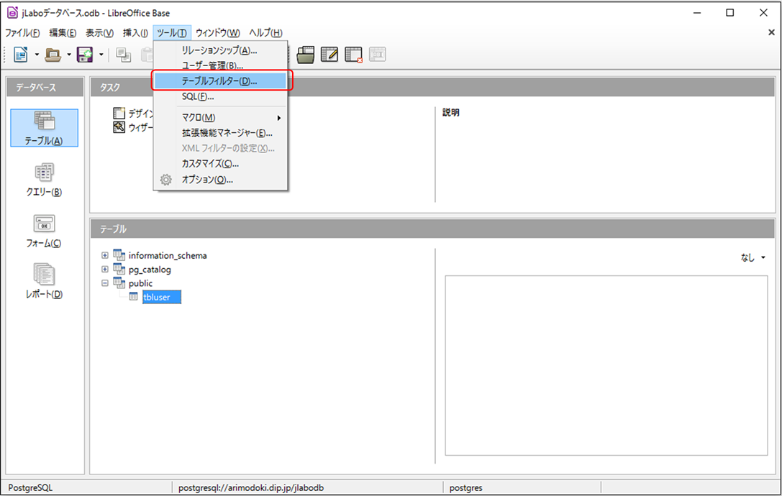
Task: Click the Copy toolbar icon
Action: pos(123,55)
